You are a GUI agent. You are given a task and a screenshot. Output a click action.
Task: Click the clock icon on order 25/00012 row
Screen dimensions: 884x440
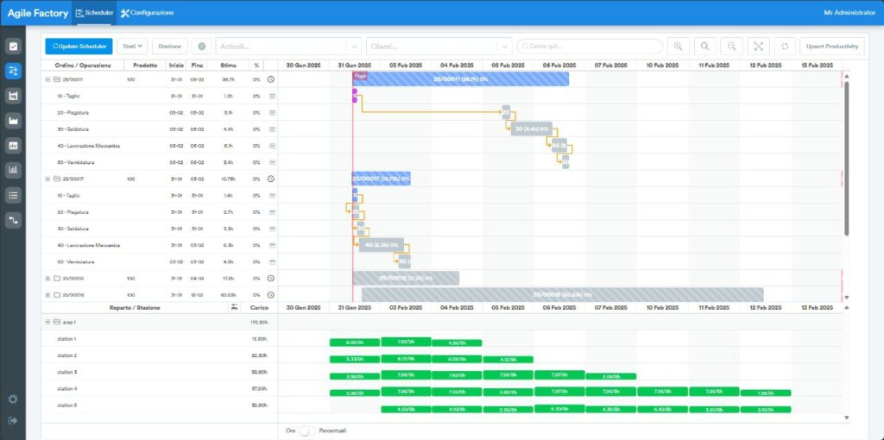point(270,279)
